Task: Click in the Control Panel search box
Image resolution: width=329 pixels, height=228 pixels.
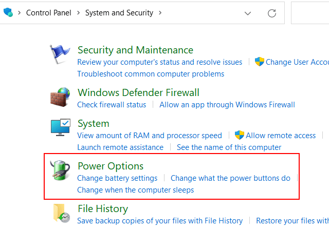Action: click(310, 13)
